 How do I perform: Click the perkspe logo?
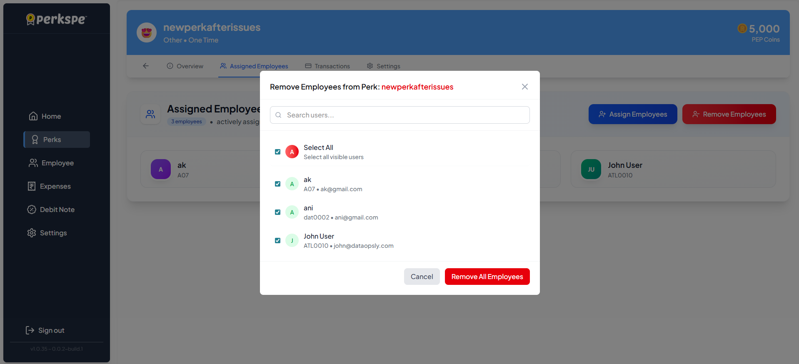pos(57,19)
